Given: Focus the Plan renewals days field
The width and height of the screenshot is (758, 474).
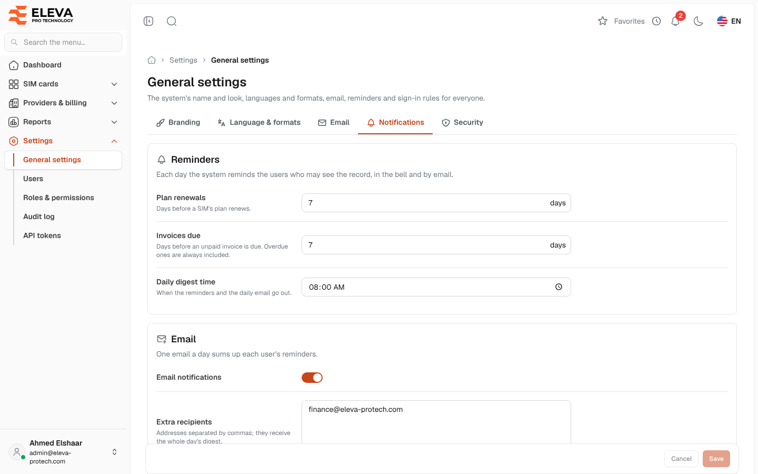Looking at the screenshot, I should click(x=436, y=203).
